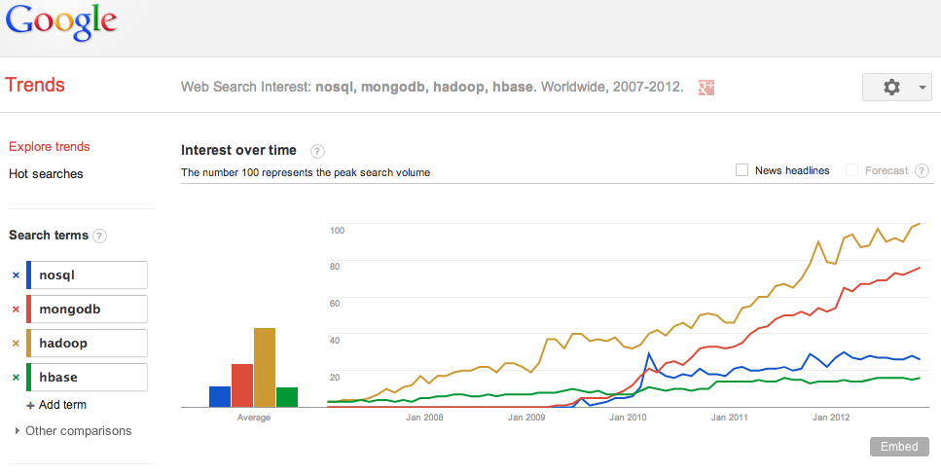The height and width of the screenshot is (474, 941).
Task: Click the Google+ share icon
Action: point(706,87)
